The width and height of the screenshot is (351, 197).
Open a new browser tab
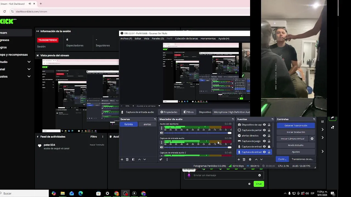tap(41, 4)
